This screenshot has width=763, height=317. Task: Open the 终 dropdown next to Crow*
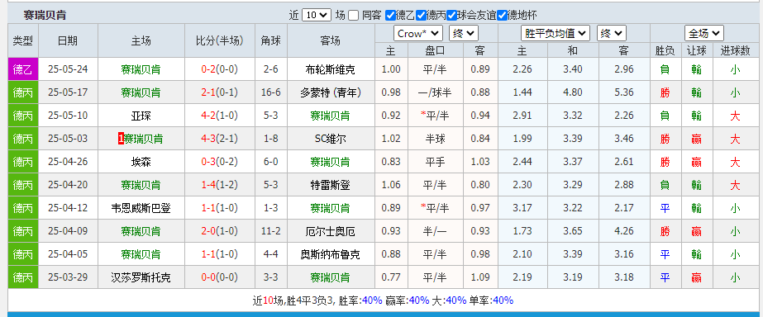click(x=464, y=34)
